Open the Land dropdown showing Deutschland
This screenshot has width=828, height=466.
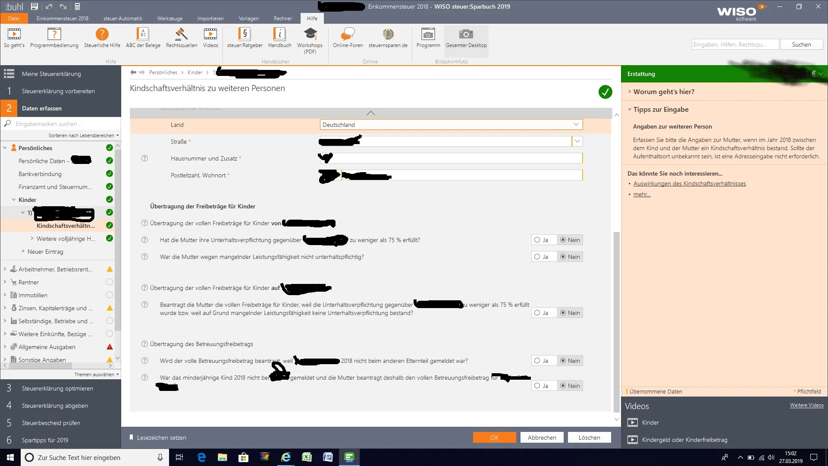pyautogui.click(x=576, y=125)
